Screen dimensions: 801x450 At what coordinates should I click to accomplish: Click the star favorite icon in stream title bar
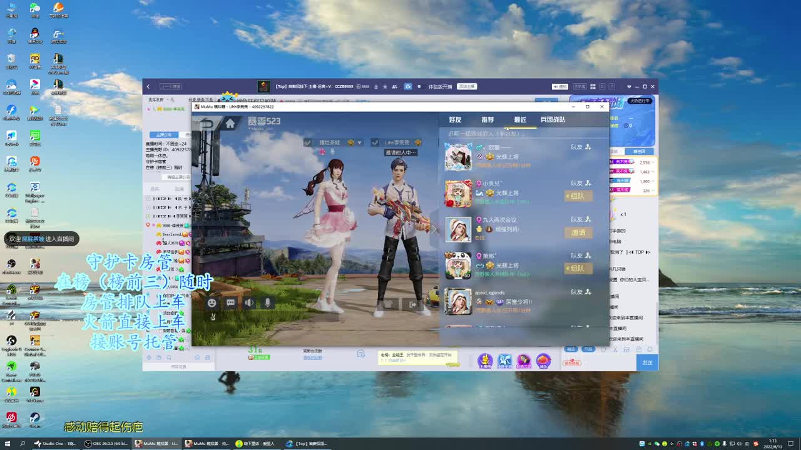point(384,87)
